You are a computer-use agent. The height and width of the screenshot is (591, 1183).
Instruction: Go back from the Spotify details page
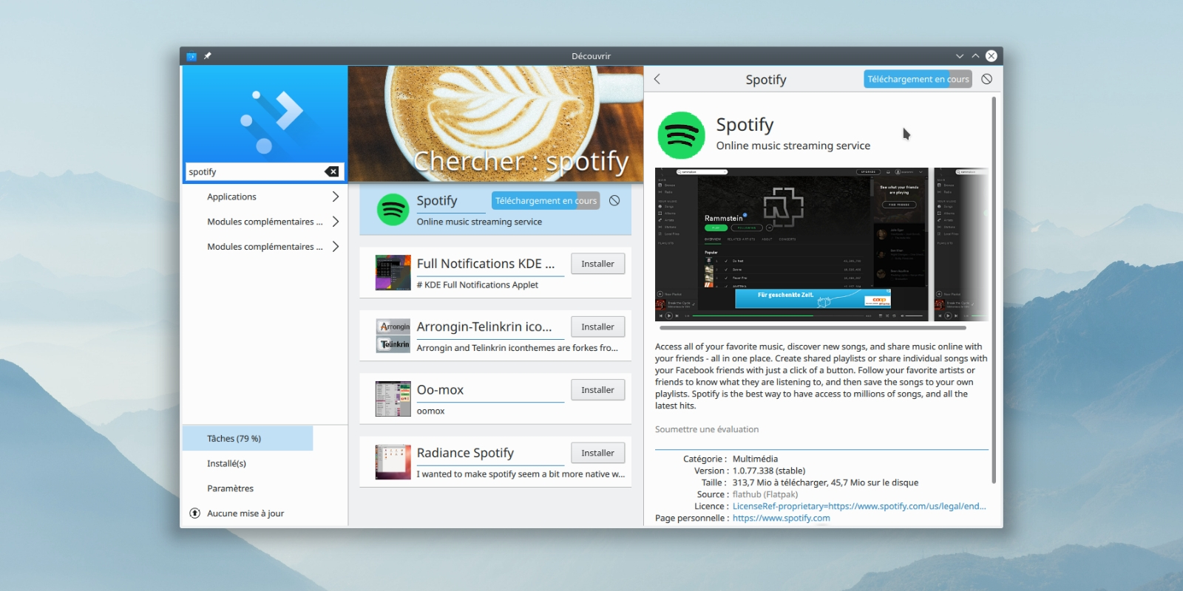coord(657,79)
